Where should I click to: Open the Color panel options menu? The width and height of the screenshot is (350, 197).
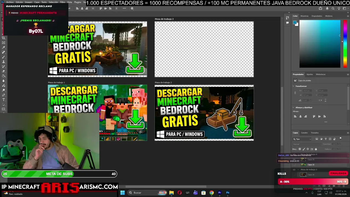(348, 16)
